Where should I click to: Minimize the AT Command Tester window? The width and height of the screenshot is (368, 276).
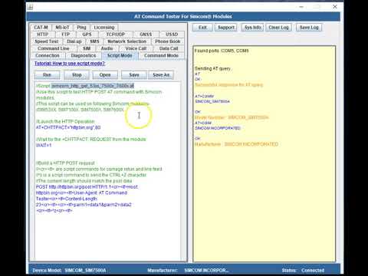click(x=301, y=7)
